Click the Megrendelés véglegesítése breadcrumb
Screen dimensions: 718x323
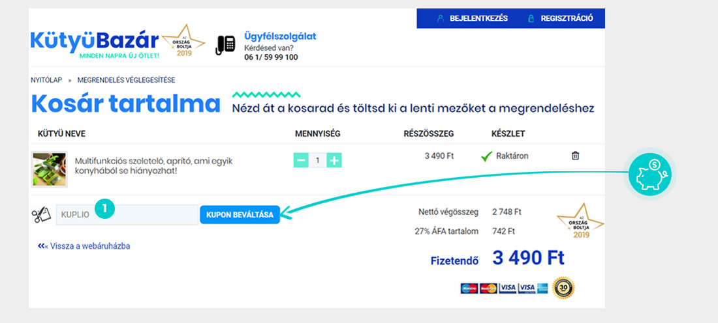(x=127, y=80)
